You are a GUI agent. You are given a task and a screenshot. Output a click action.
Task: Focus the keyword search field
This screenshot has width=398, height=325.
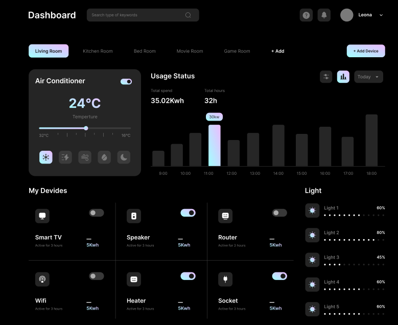[x=137, y=15]
